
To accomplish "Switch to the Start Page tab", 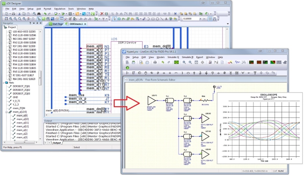I will (x=56, y=24).
